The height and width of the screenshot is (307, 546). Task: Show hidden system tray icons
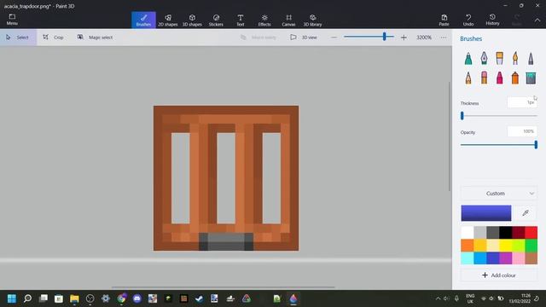[438, 298]
